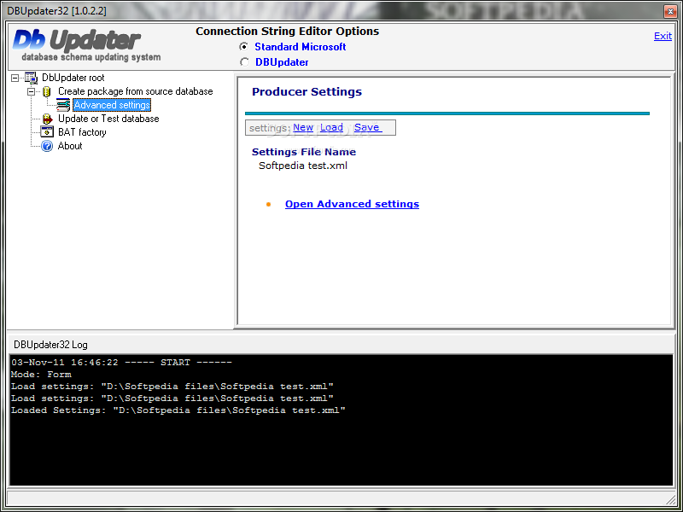Click Connection String Editor Options heading
683x512 pixels.
(287, 32)
